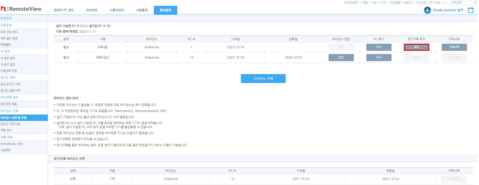Click the Simple Launcher rocket icon
The width and height of the screenshot is (479, 185).
pos(427,10)
